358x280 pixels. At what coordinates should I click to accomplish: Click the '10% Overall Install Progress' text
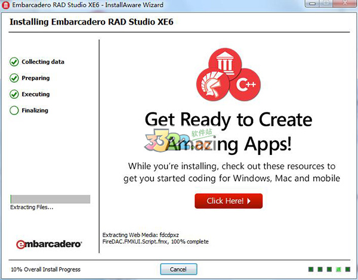pos(46,269)
